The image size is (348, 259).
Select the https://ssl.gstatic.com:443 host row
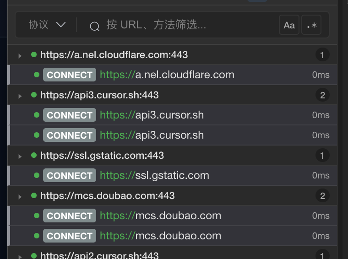[x=173, y=155]
